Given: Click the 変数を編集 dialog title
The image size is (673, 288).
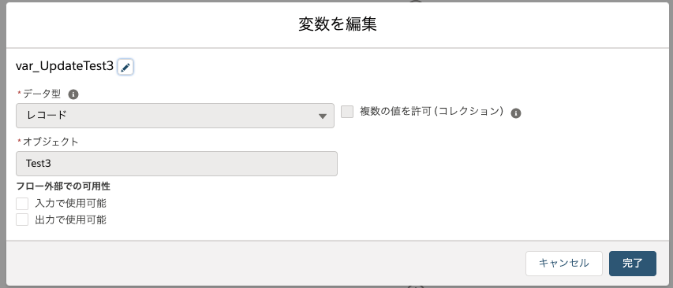Looking at the screenshot, I should pyautogui.click(x=338, y=24).
